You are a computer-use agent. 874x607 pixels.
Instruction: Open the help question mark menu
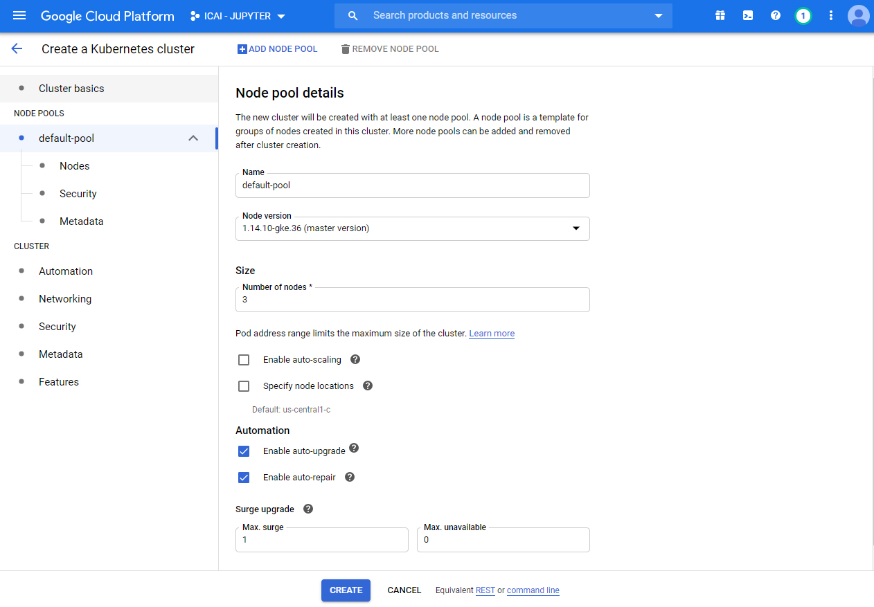(x=776, y=15)
